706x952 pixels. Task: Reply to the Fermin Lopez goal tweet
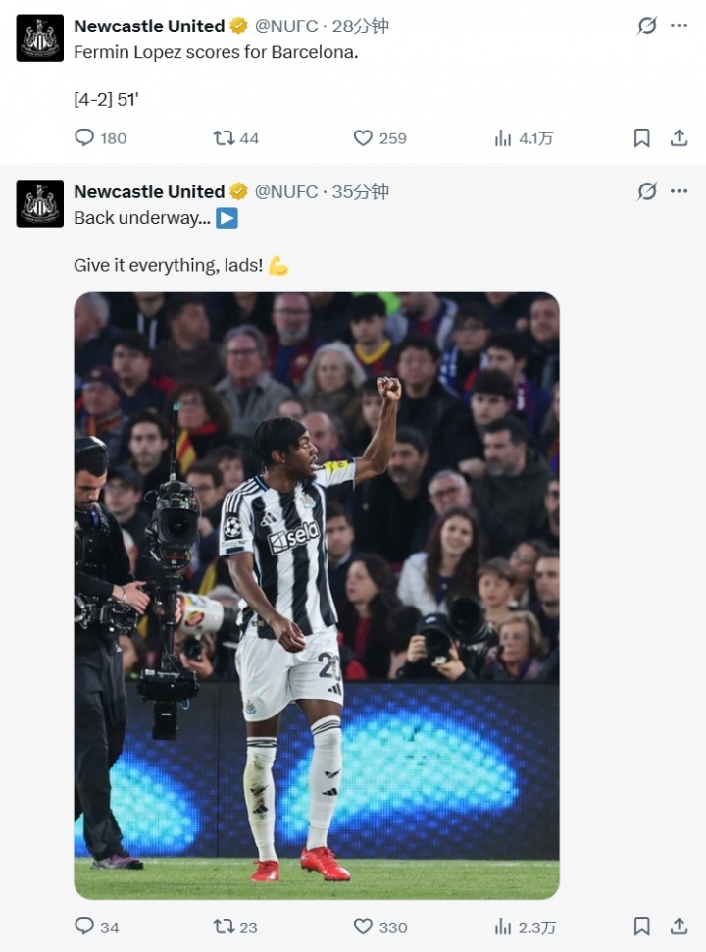click(x=85, y=138)
